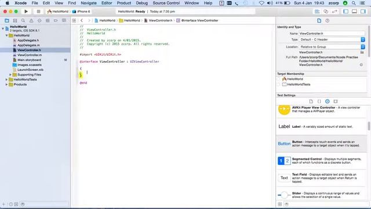The image size is (371, 209).
Task: Show Object library
Action: click(x=327, y=101)
